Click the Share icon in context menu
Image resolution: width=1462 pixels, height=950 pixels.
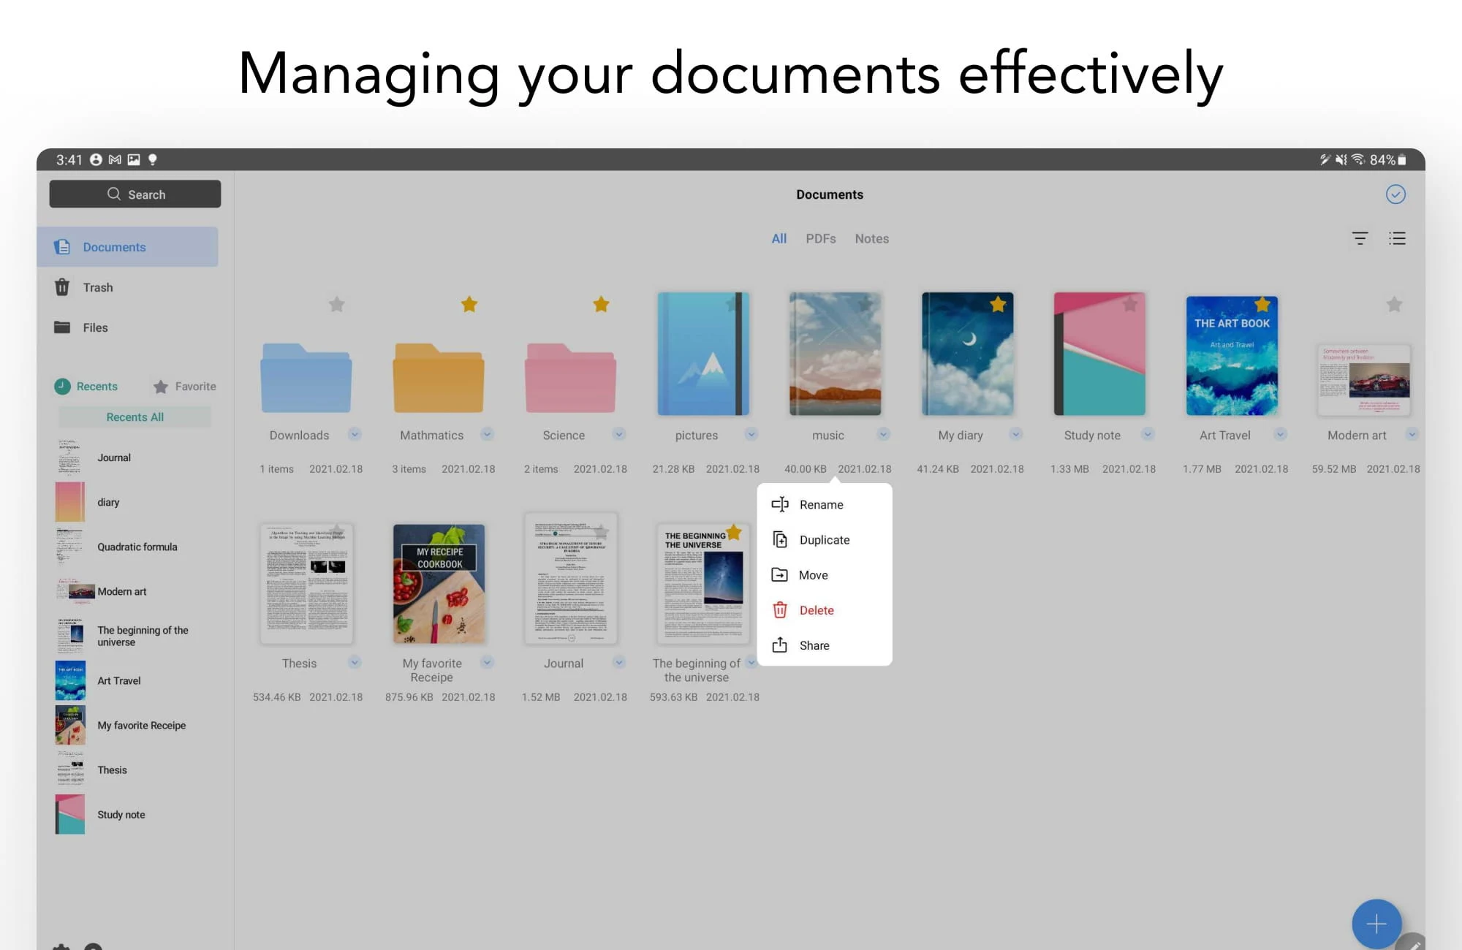click(x=780, y=645)
